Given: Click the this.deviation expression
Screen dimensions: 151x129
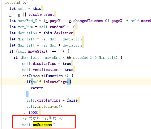Looking at the screenshot, I should click(58, 33).
